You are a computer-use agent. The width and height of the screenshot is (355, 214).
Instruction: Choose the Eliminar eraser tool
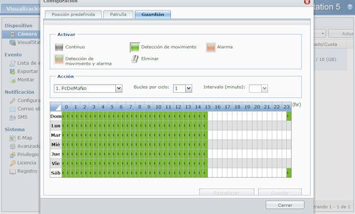tap(135, 59)
